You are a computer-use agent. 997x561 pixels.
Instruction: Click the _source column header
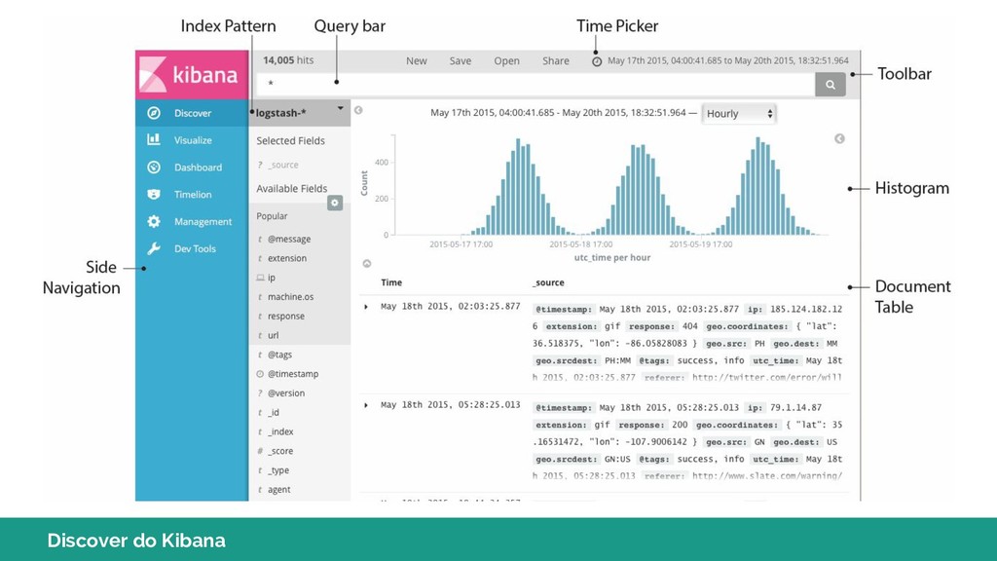(x=548, y=282)
